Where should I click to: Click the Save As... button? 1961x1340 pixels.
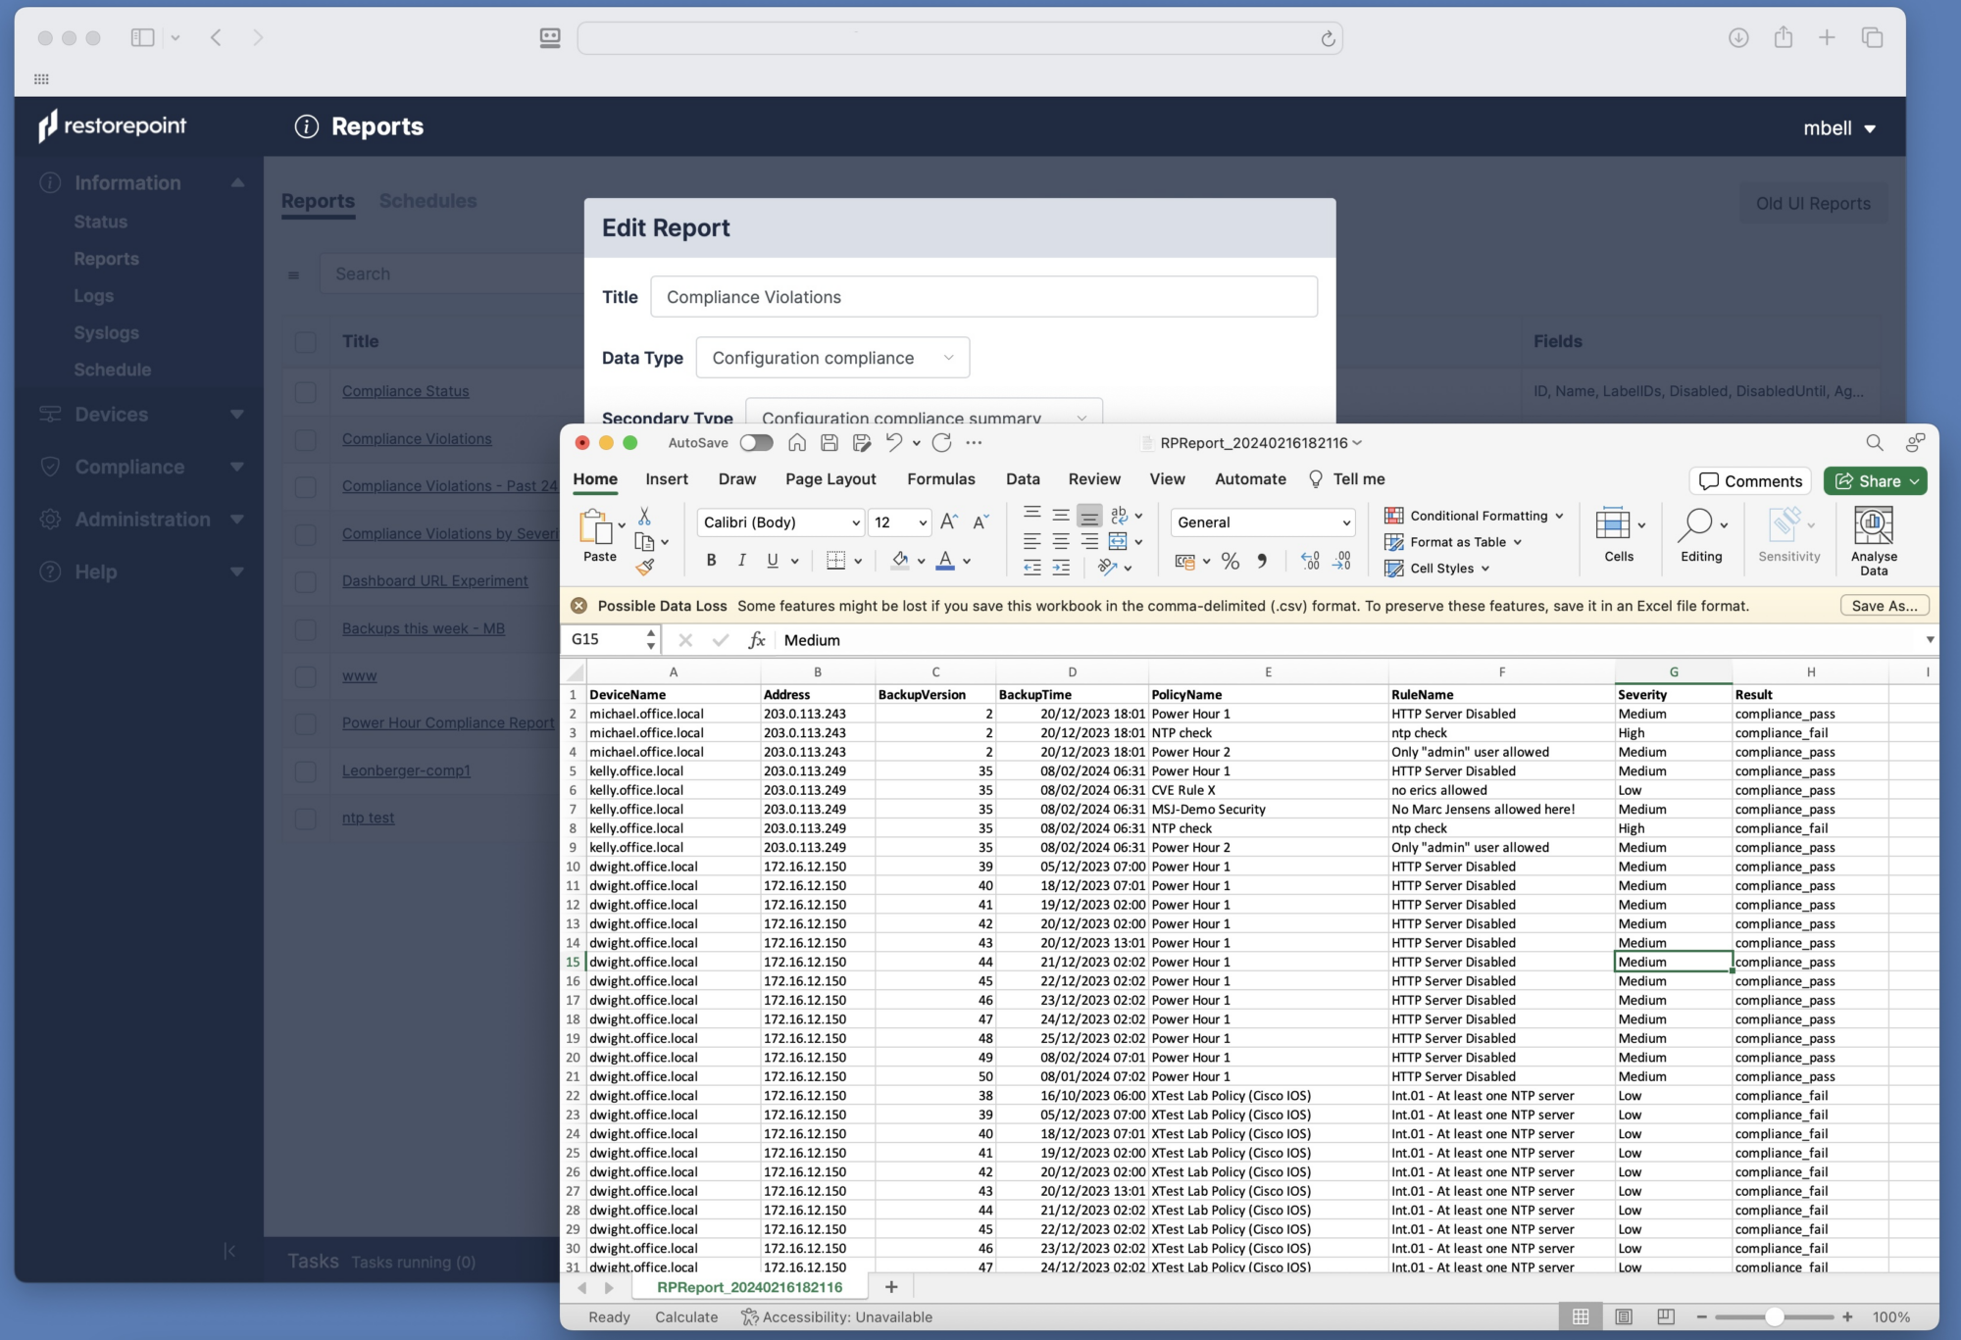(1885, 606)
